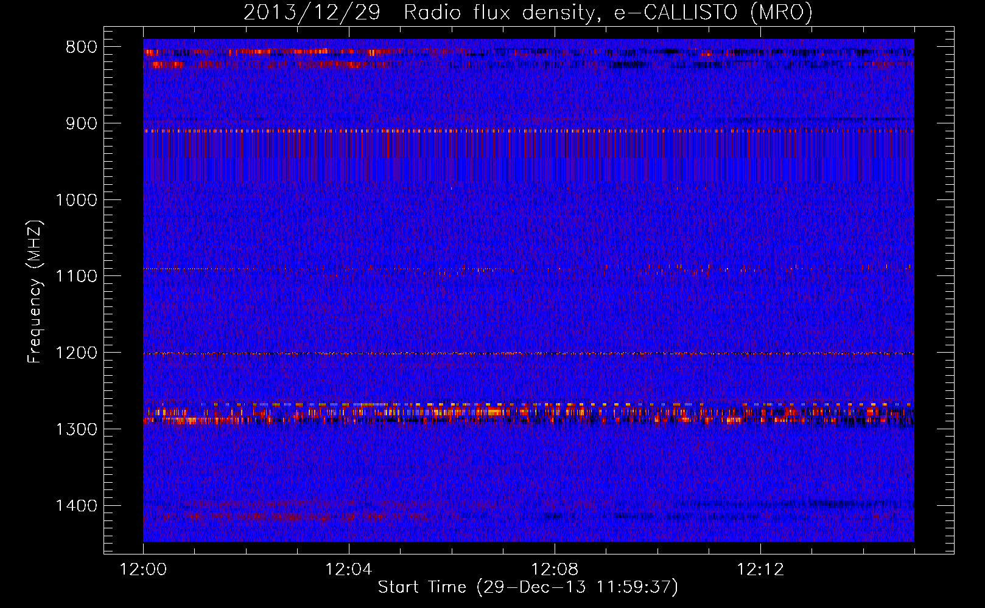Click the 12:12 time tick label
Screen dimensions: 985x608
[x=760, y=570]
